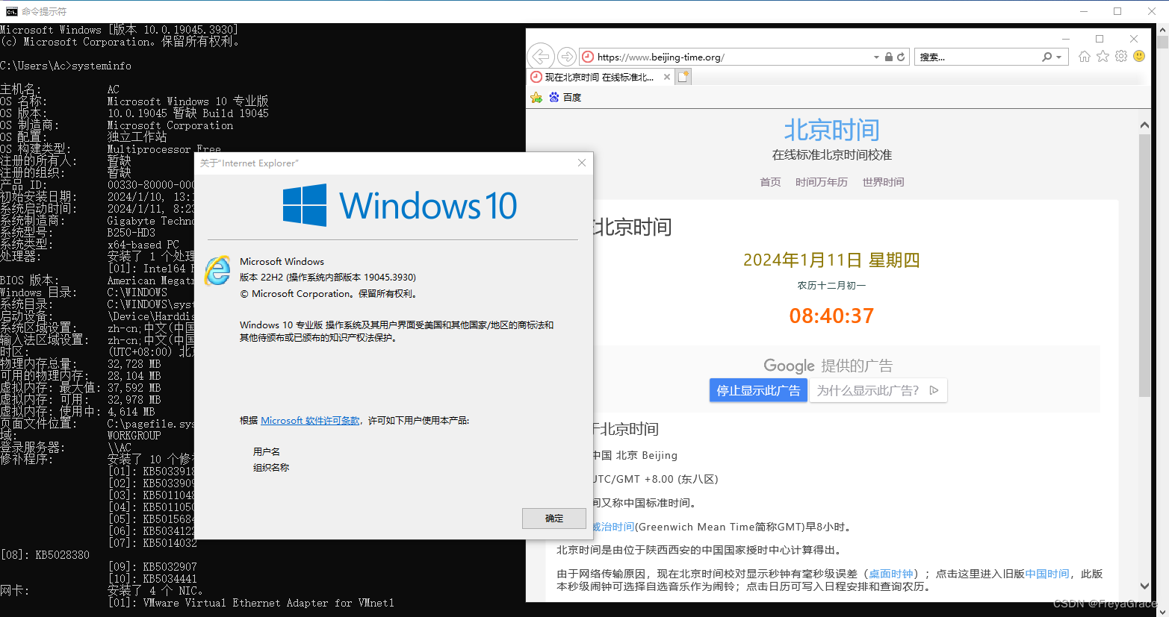Close the About Internet Explorer dialog
Viewport: 1169px width, 617px height.
tap(582, 163)
